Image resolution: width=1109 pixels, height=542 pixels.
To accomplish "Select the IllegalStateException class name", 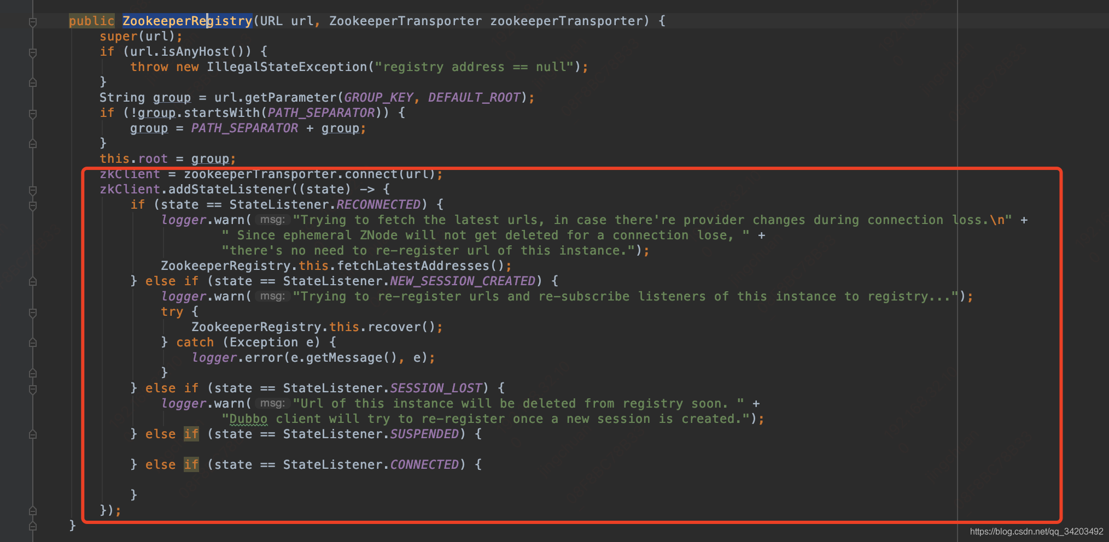I will 287,67.
